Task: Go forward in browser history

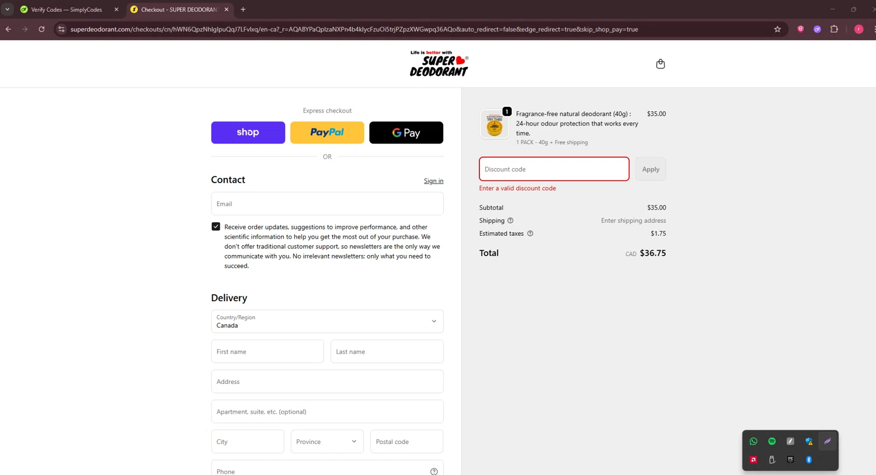Action: (25, 29)
